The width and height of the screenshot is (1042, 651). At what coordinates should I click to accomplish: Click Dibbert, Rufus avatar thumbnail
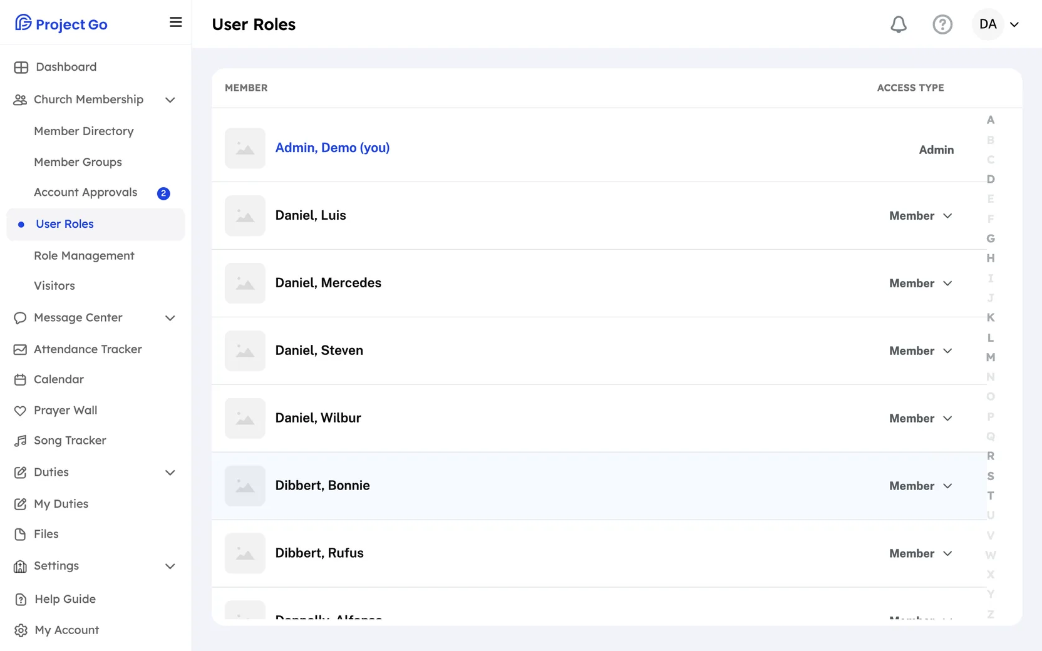click(x=245, y=553)
